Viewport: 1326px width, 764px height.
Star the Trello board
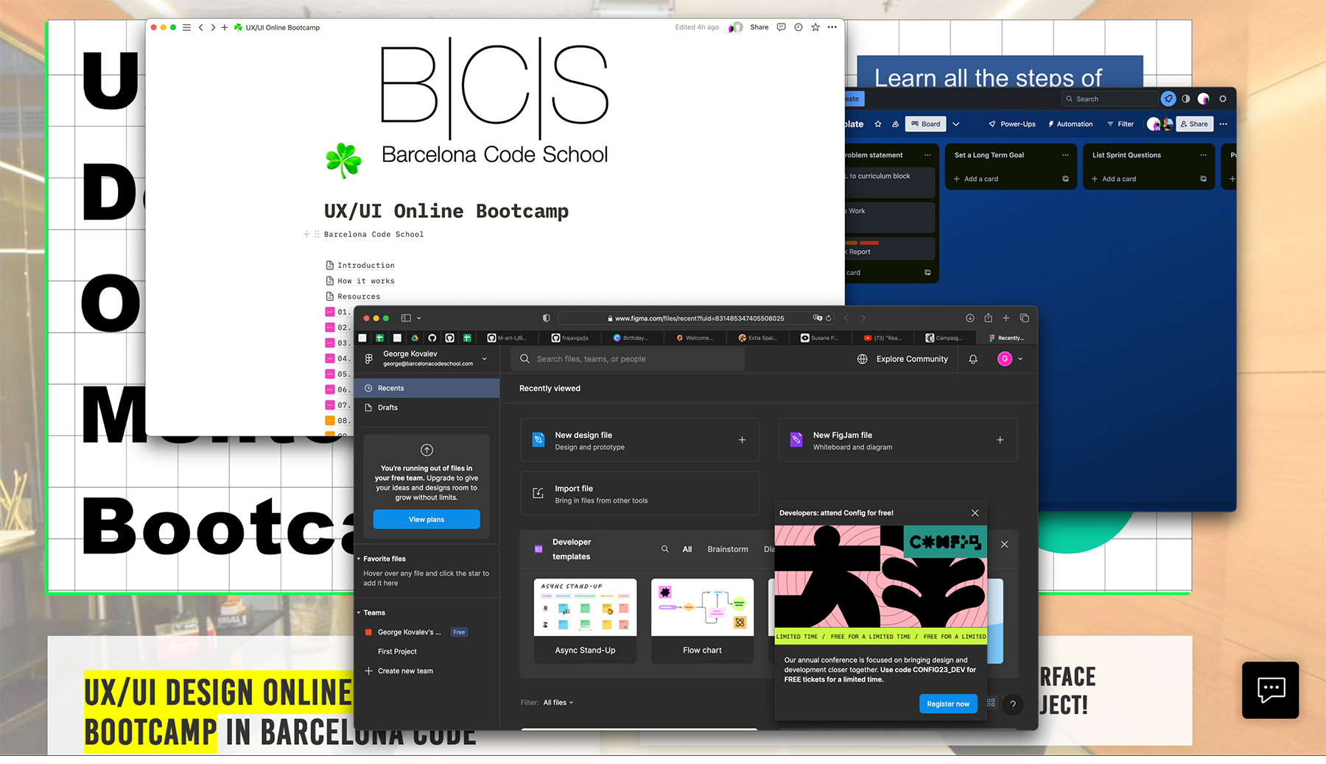tap(878, 124)
